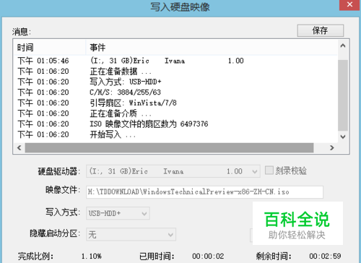Select the 开始写入 log entry

175,134
